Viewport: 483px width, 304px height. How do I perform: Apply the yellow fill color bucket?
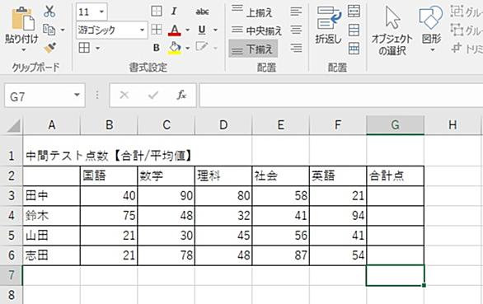[x=175, y=48]
